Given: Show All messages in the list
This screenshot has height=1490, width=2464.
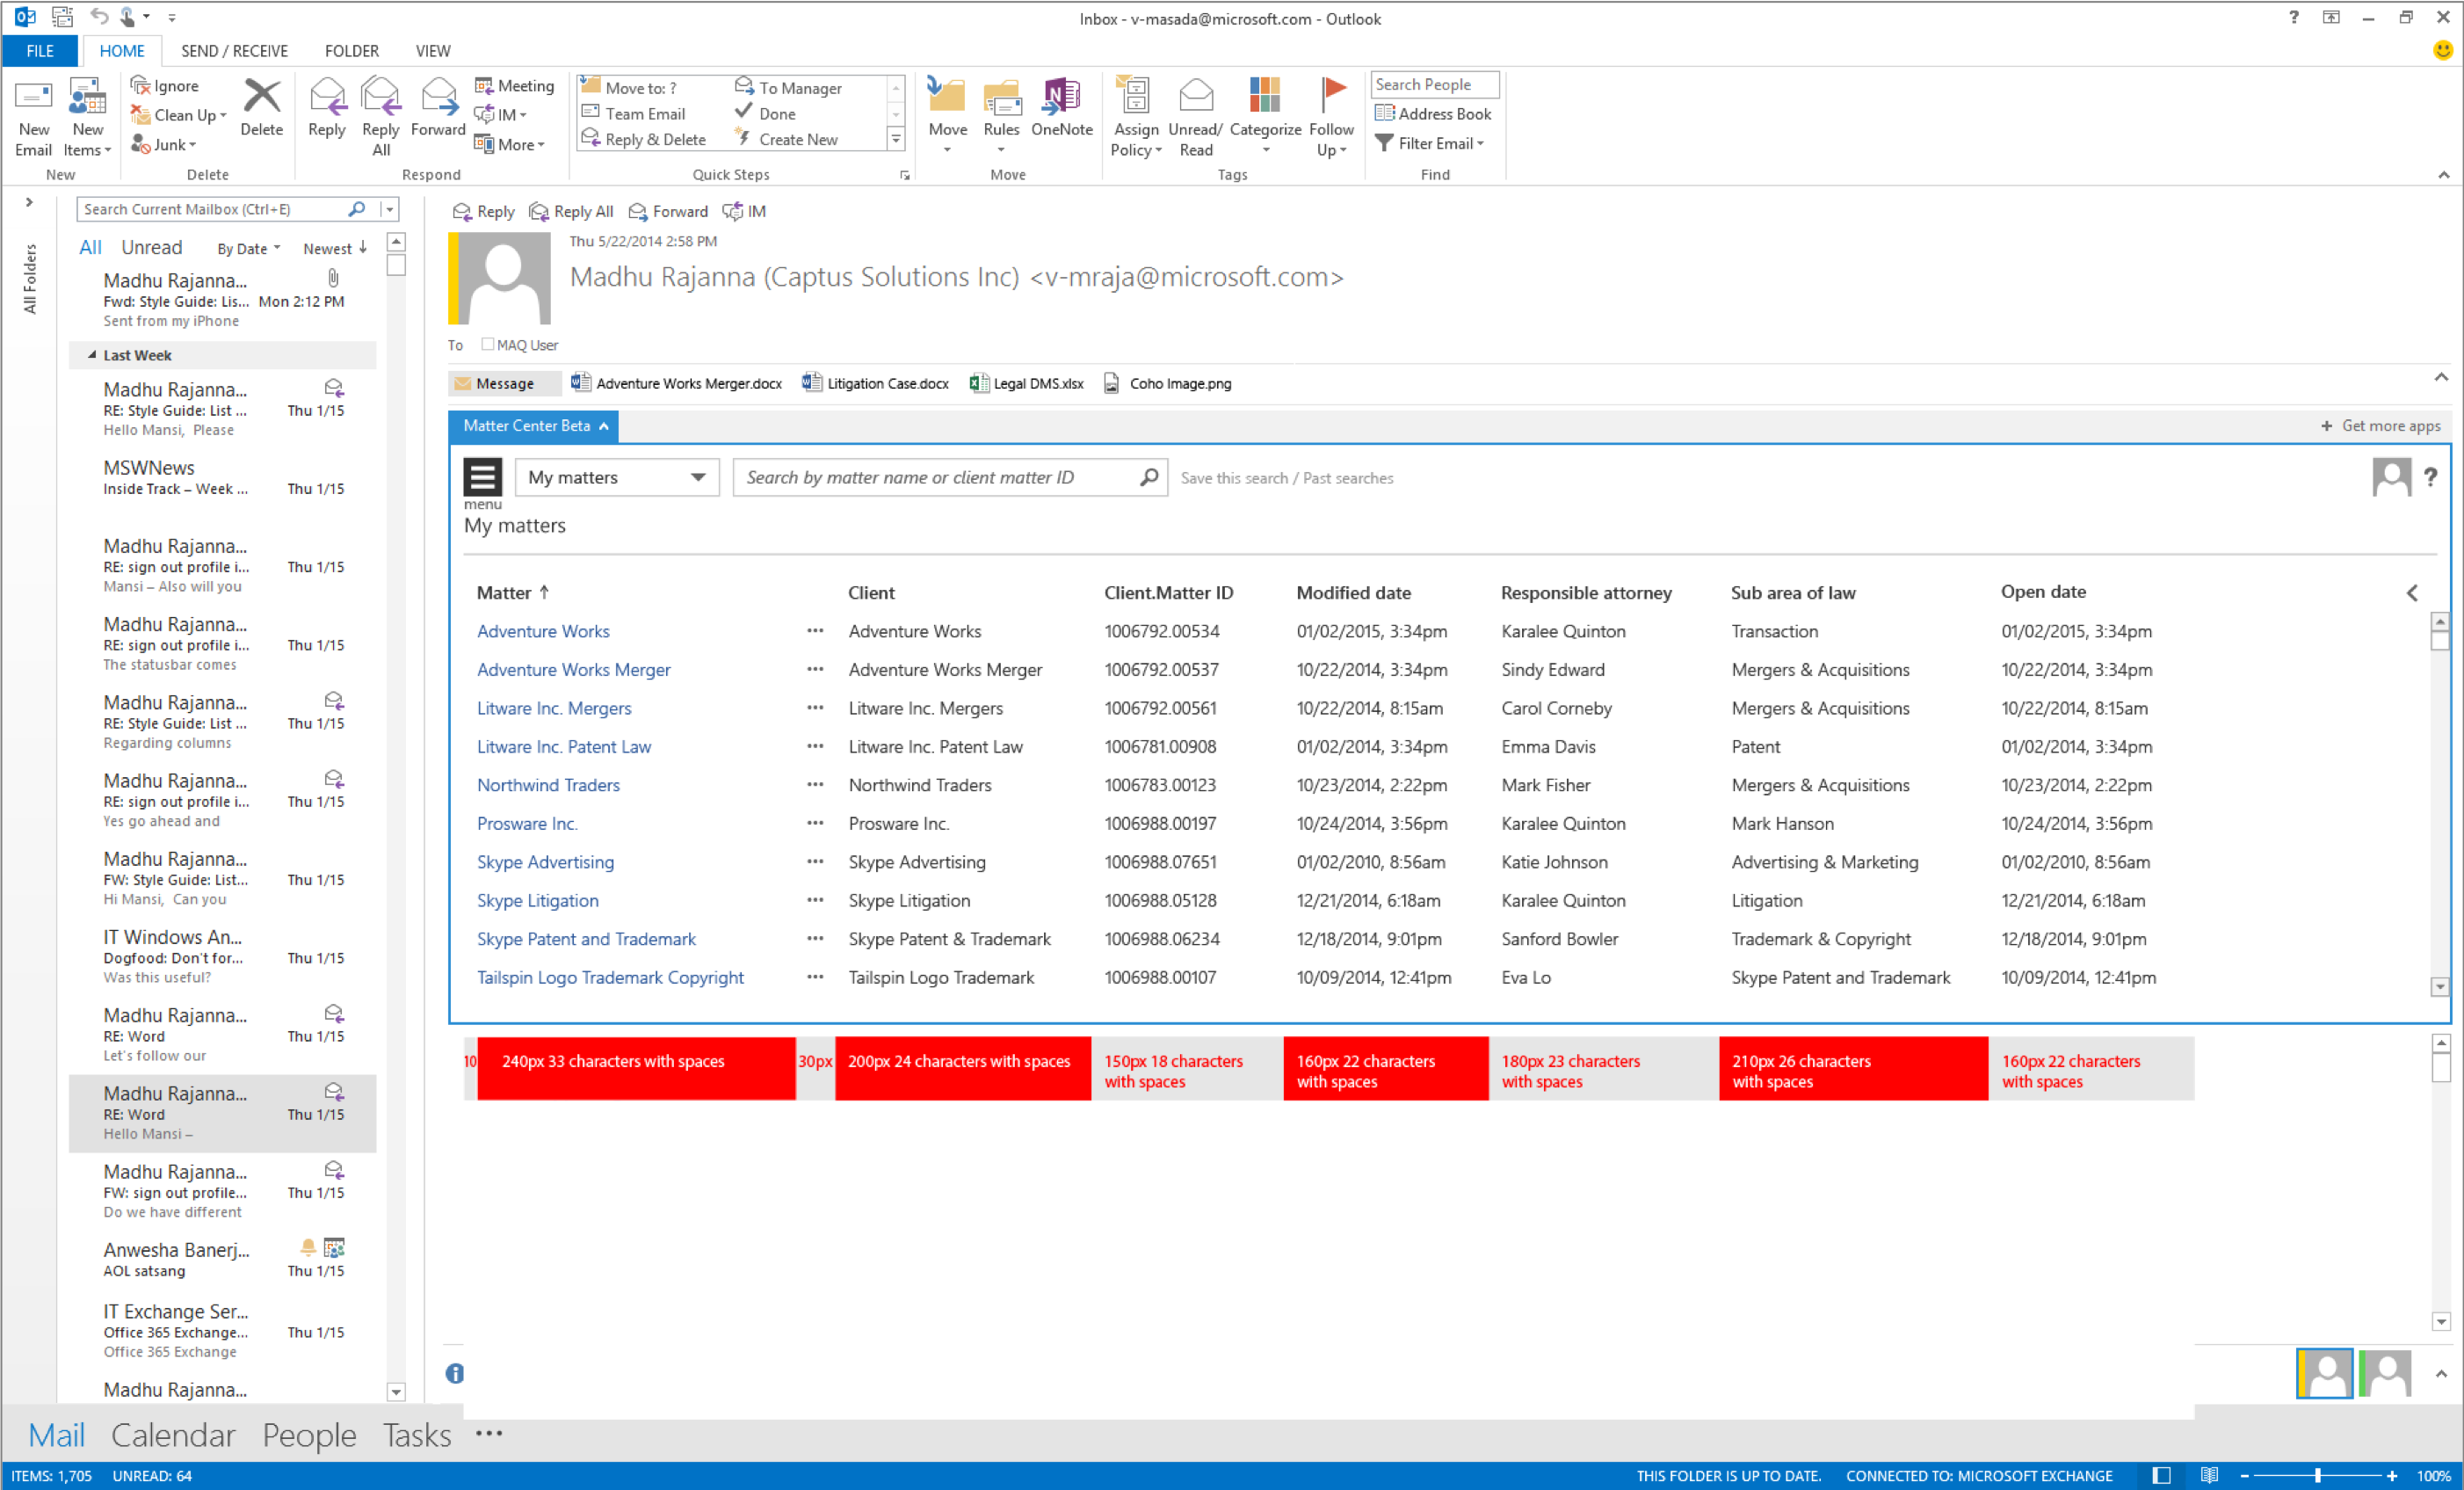Looking at the screenshot, I should [90, 247].
